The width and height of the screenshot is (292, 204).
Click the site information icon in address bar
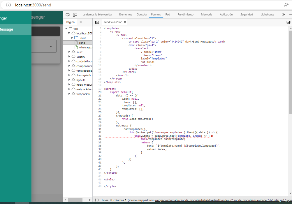[8, 5]
